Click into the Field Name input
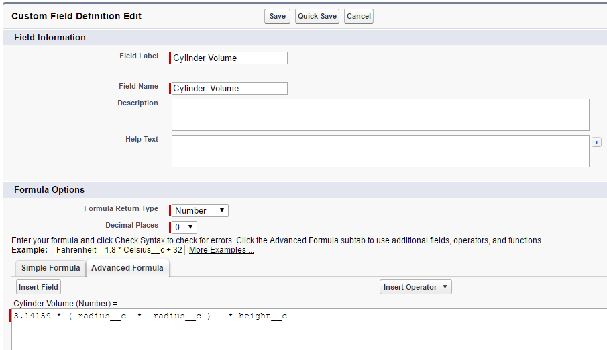Image resolution: width=607 pixels, height=350 pixels. click(229, 88)
